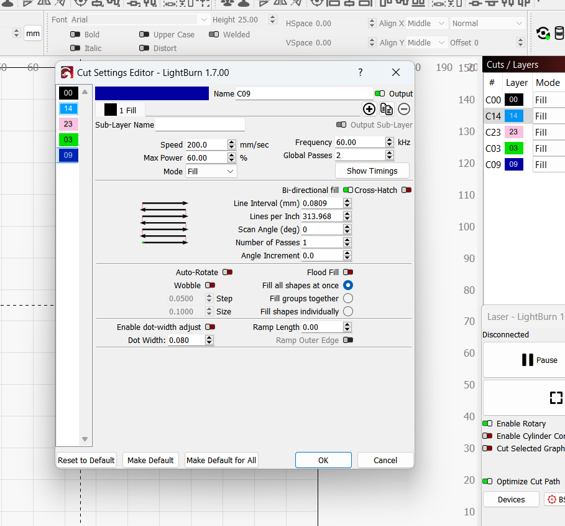Click scroll up arrow in layer list
The image size is (565, 526).
tap(85, 92)
